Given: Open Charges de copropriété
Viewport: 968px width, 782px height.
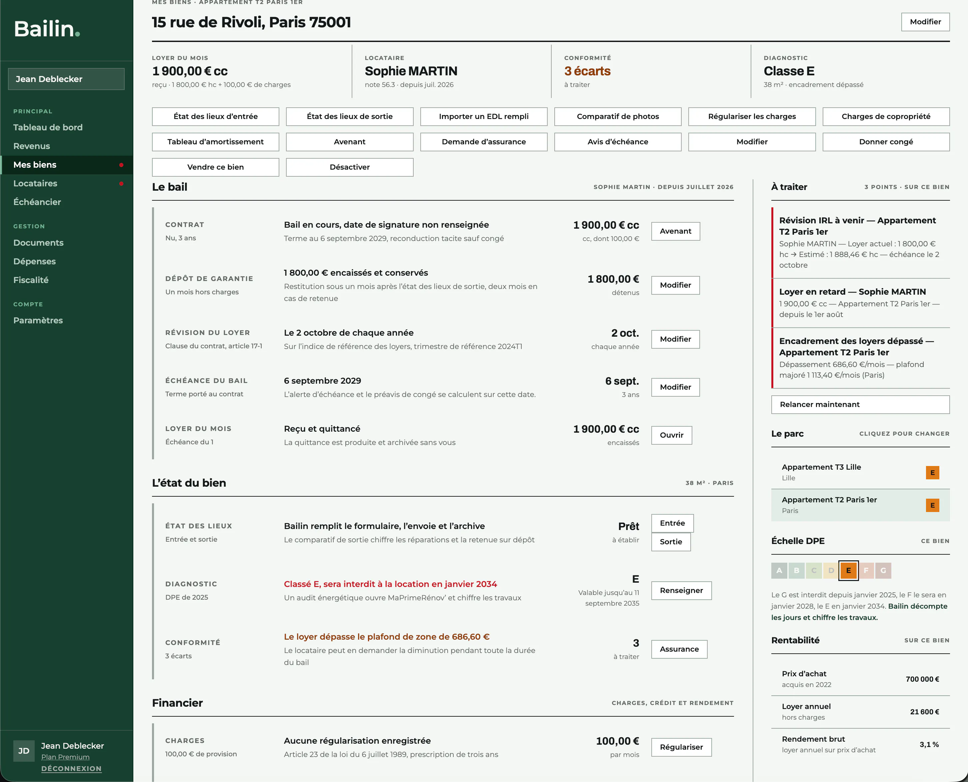Looking at the screenshot, I should [x=886, y=116].
